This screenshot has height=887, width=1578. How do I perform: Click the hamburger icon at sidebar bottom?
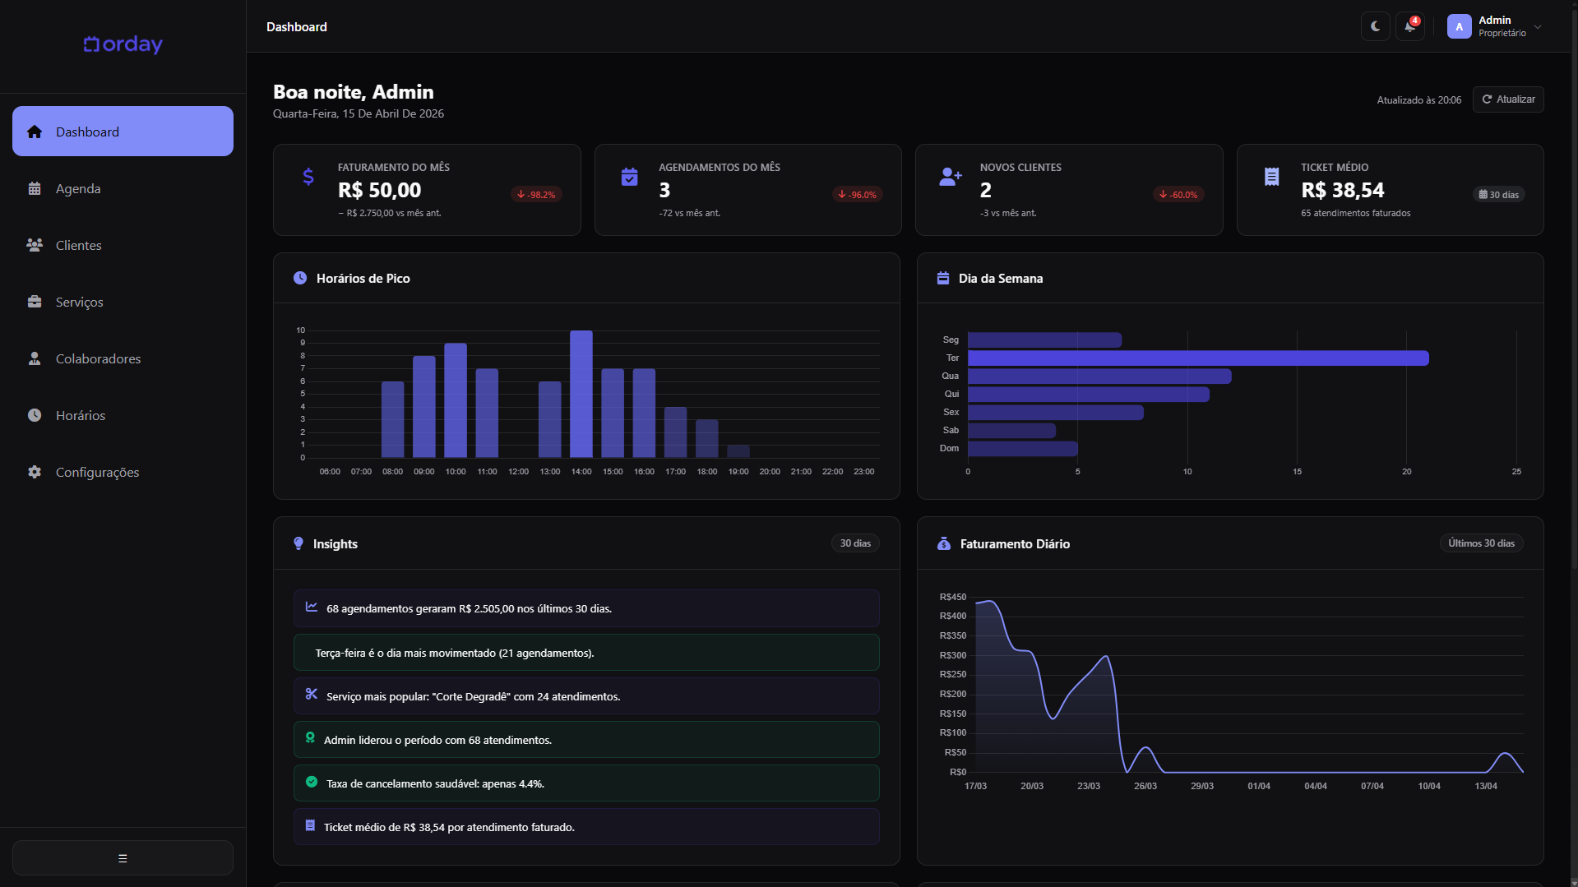[x=122, y=857]
